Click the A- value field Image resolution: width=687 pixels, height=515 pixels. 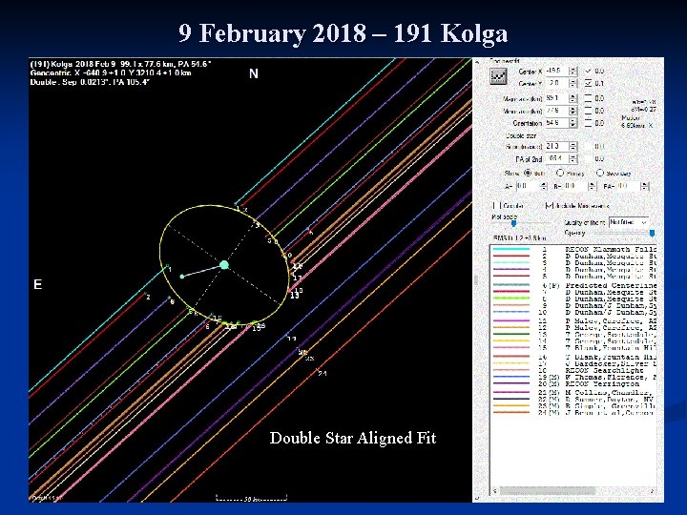[528, 186]
